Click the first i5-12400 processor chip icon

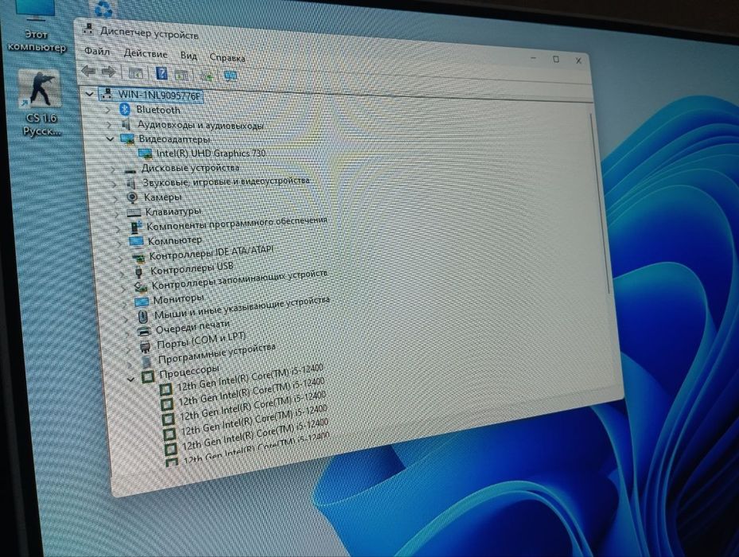click(165, 390)
